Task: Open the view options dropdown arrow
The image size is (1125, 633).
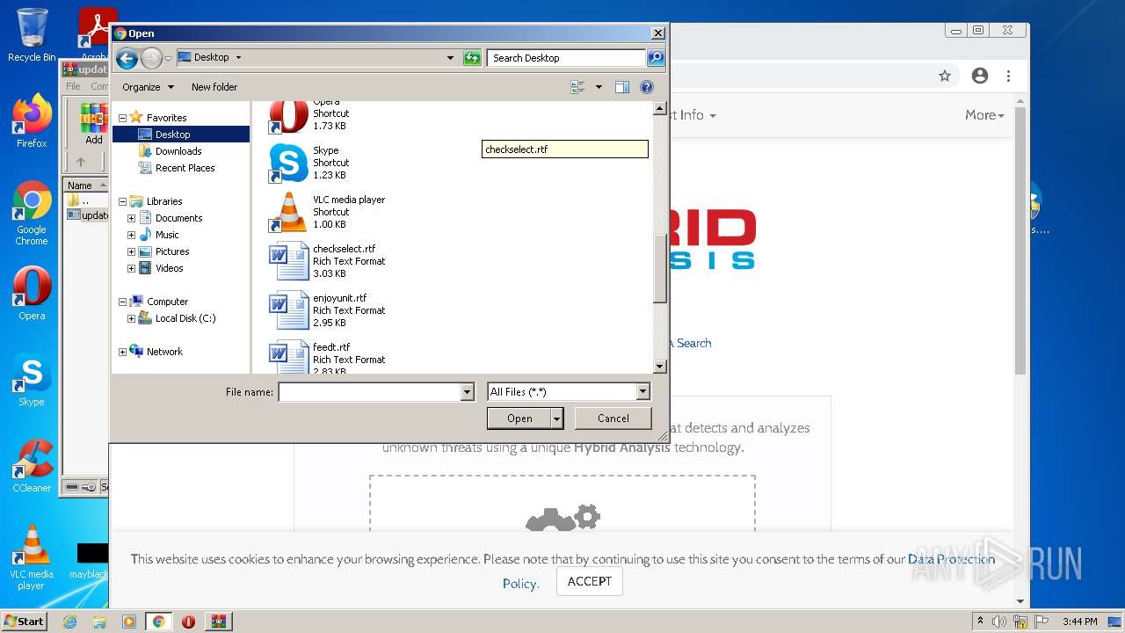Action: click(599, 87)
